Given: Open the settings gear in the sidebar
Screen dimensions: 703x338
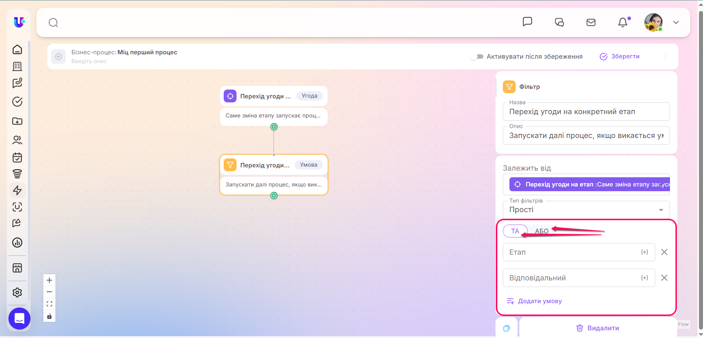Looking at the screenshot, I should (17, 292).
